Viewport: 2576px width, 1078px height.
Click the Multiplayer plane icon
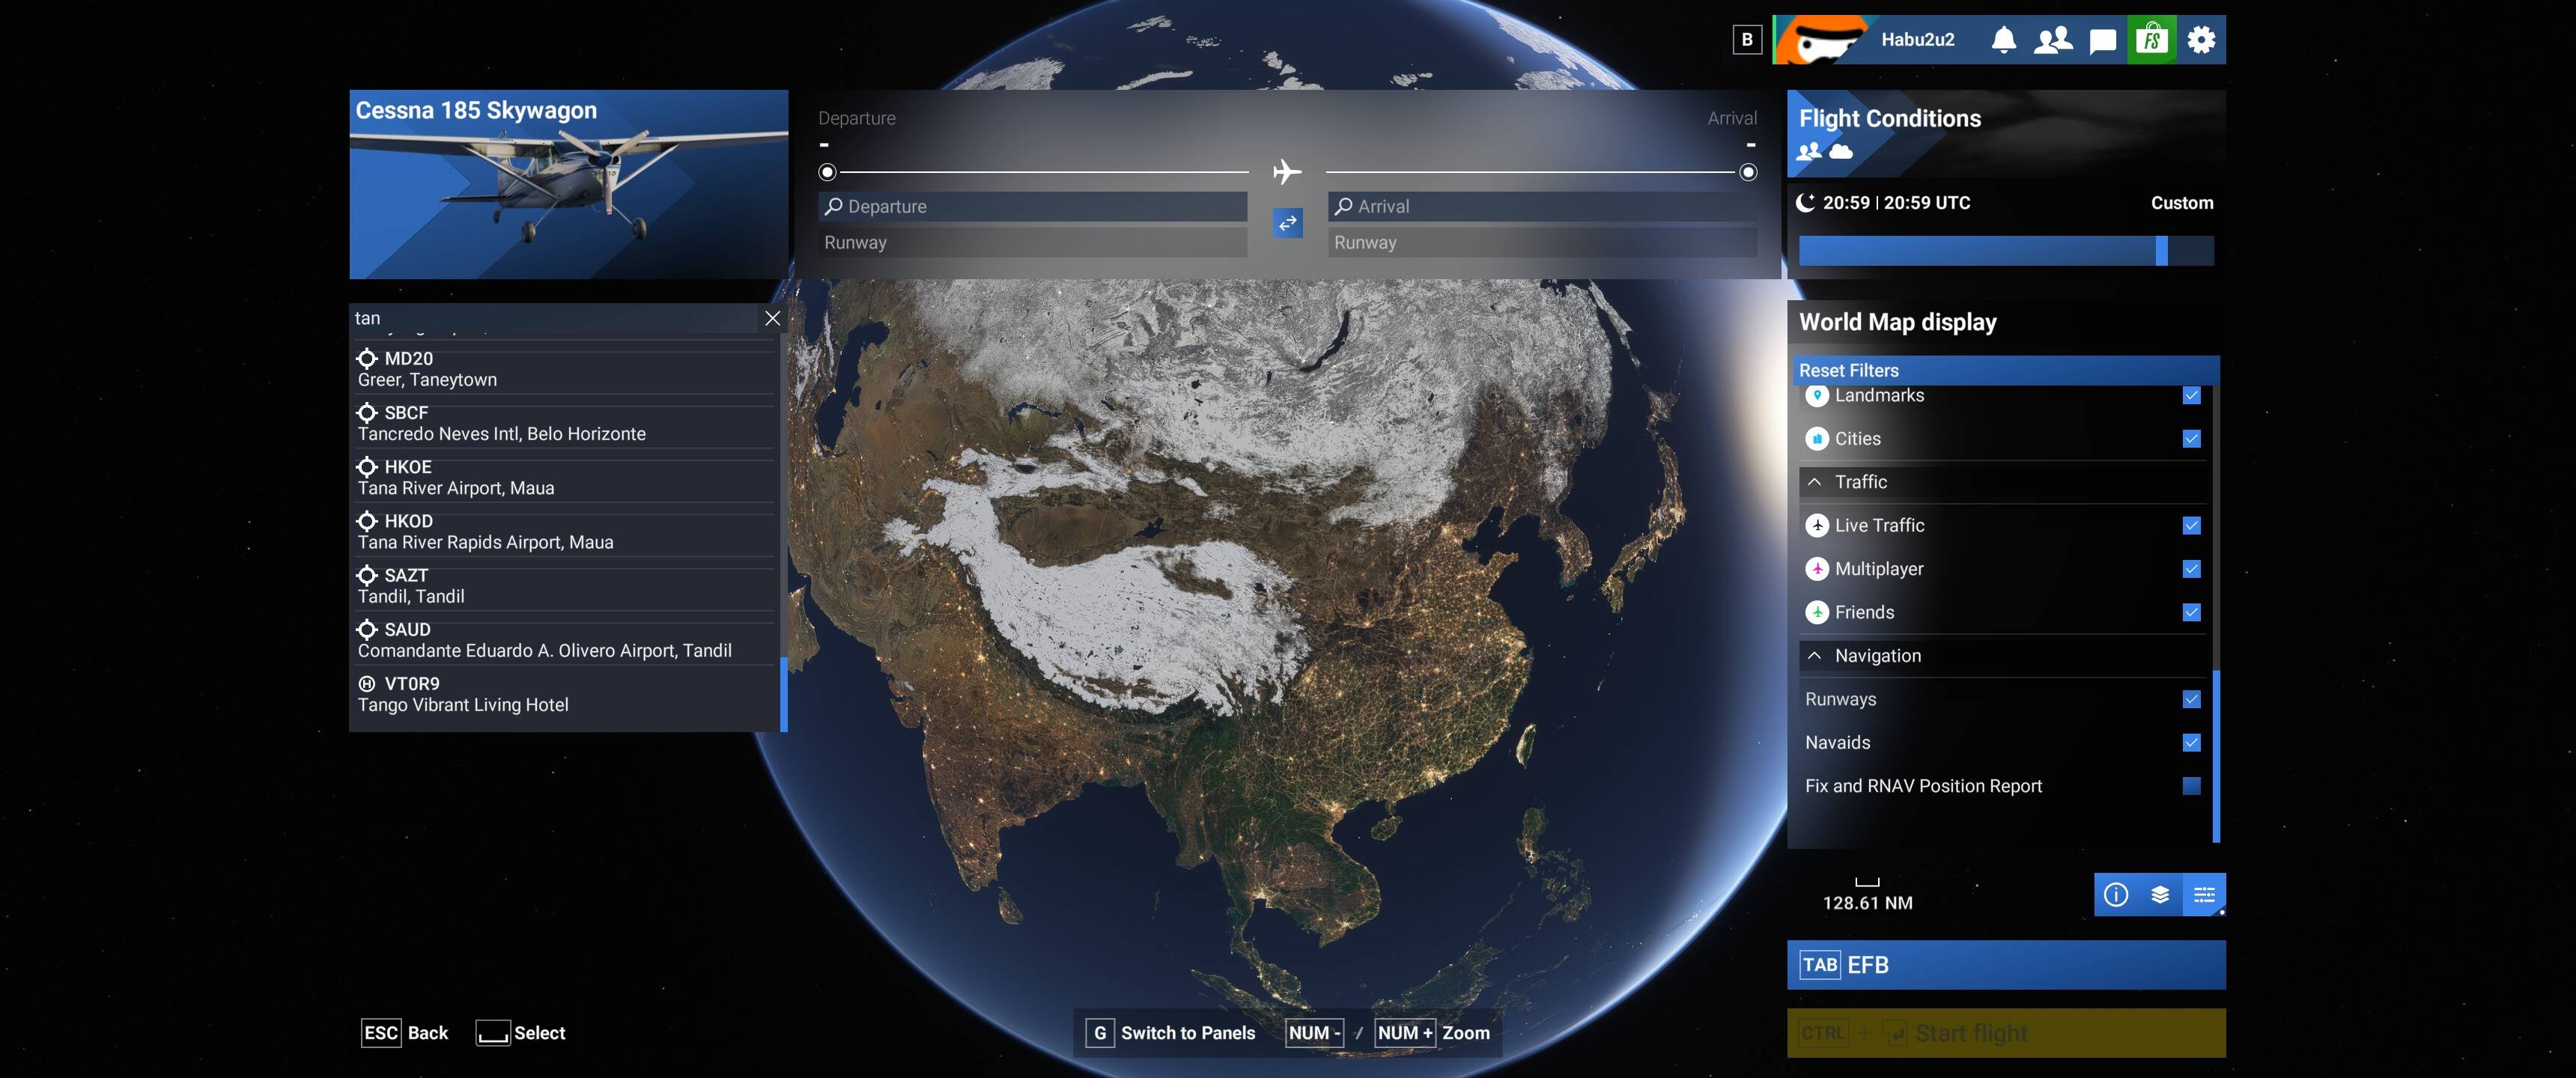1817,569
